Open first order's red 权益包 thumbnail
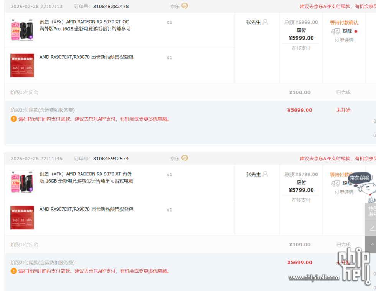 (x=22, y=65)
